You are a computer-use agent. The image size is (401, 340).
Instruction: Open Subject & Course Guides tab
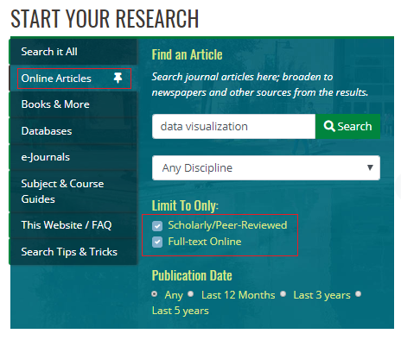[x=73, y=192]
